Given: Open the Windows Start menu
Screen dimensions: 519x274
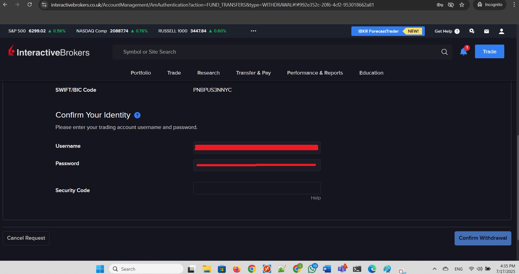Looking at the screenshot, I should [100, 269].
